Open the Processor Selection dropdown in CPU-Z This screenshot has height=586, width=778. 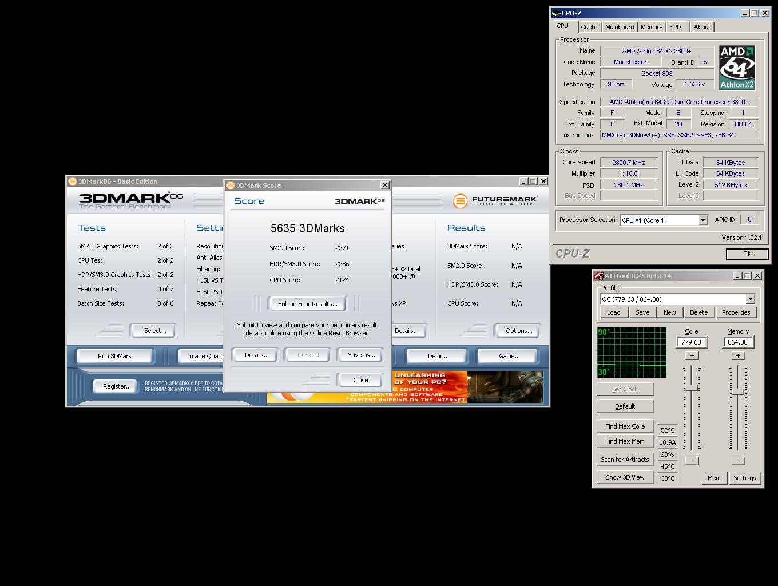703,220
